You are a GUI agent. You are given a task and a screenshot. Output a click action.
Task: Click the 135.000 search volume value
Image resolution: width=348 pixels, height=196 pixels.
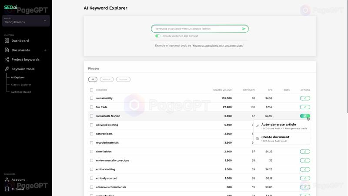[x=227, y=98]
